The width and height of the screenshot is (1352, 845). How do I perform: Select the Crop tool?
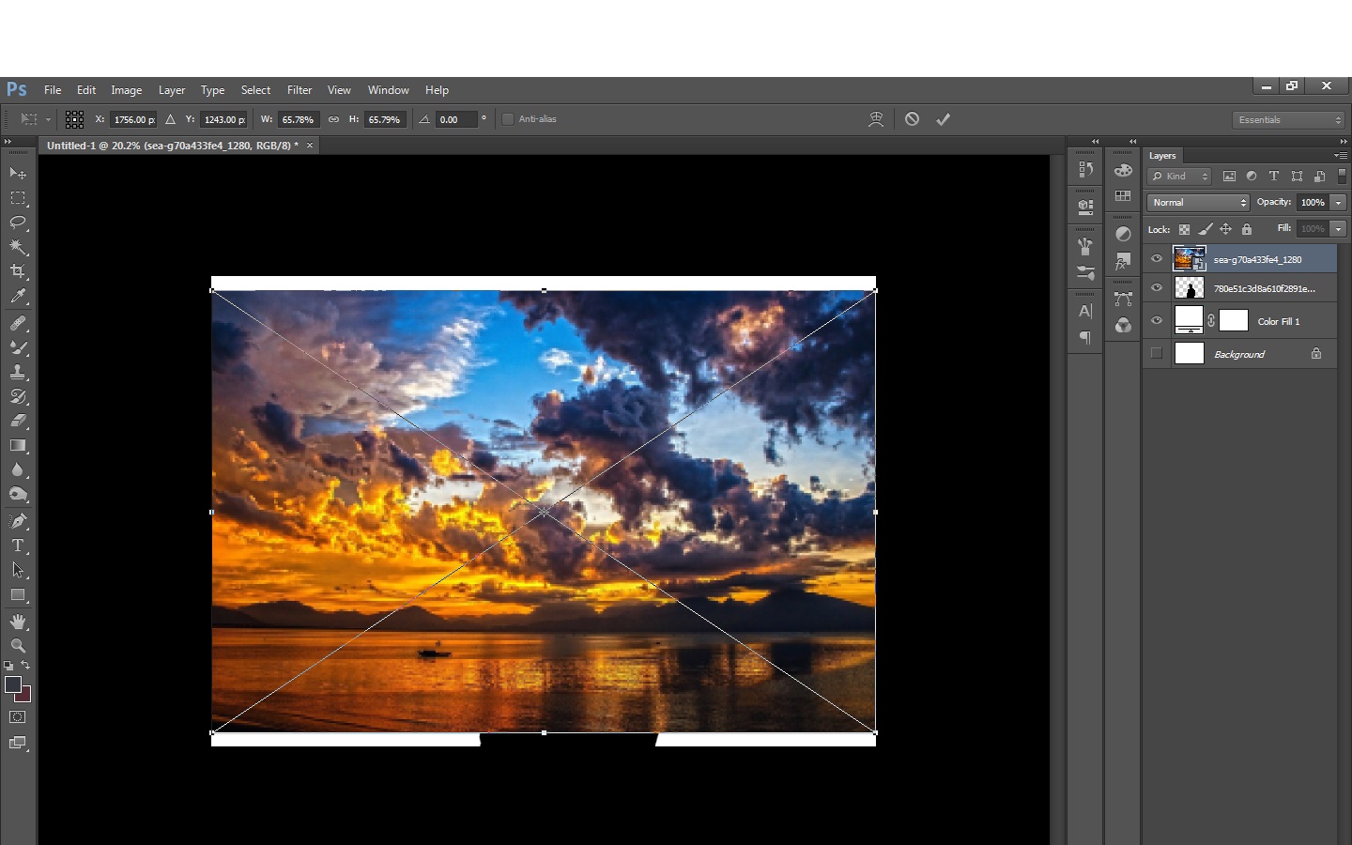click(18, 271)
